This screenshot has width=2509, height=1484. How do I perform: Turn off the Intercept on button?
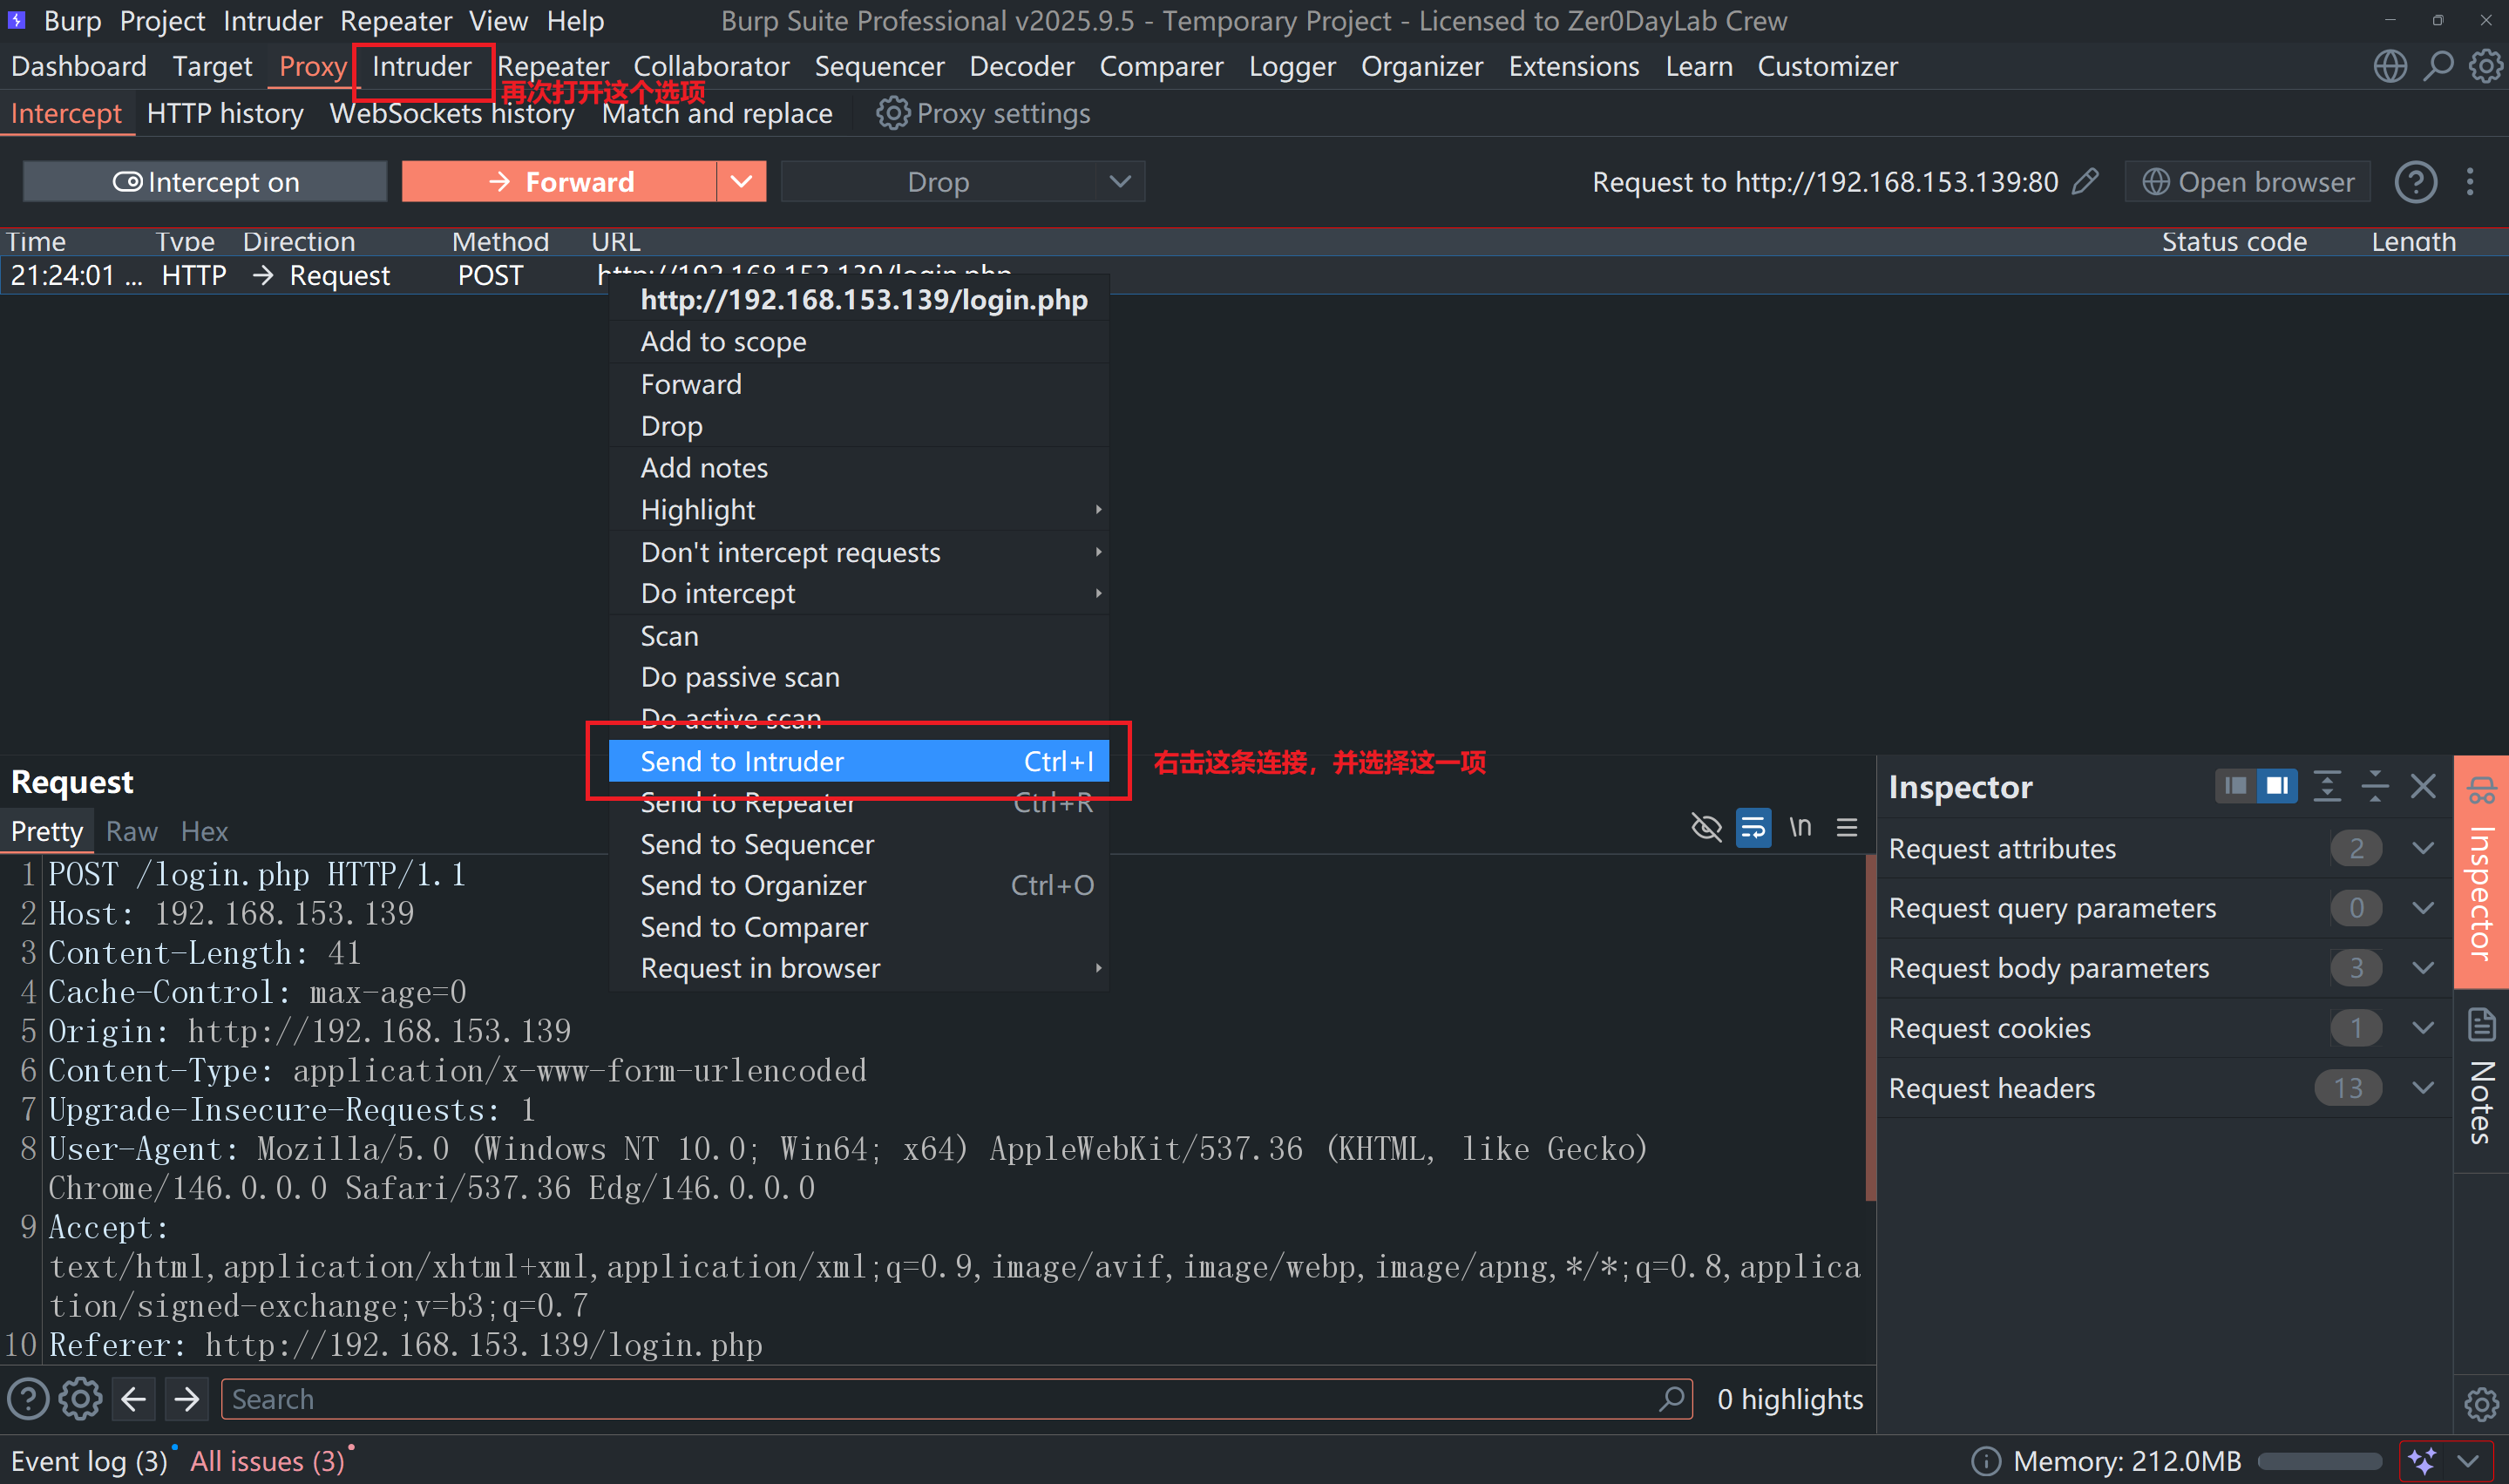205,182
